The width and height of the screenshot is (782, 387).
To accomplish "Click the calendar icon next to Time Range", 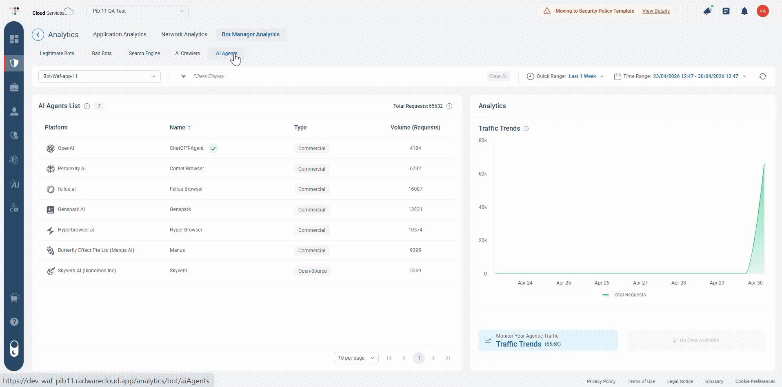I will [x=618, y=76].
